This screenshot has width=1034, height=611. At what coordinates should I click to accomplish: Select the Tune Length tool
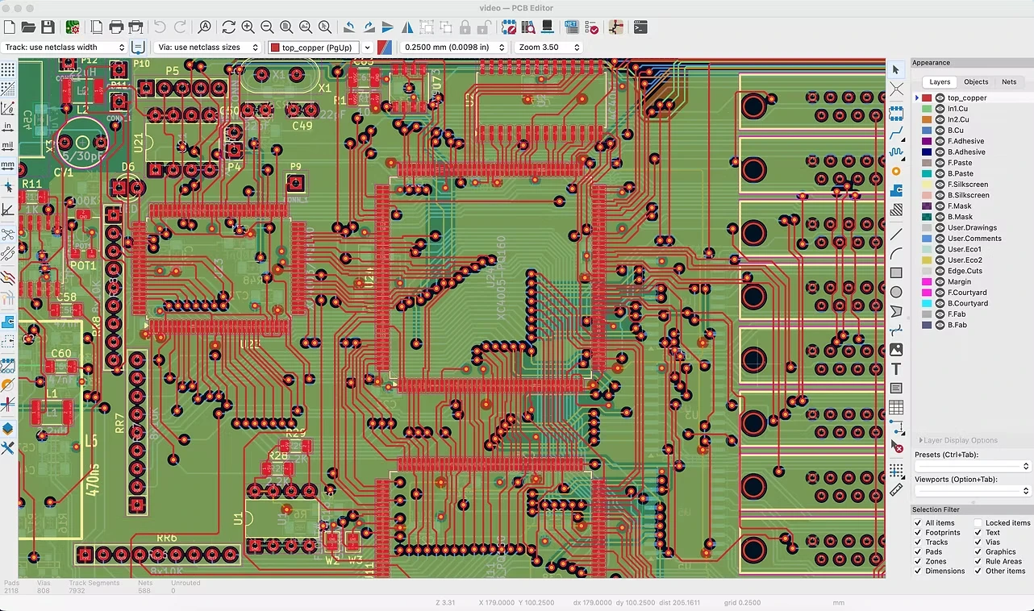pos(896,152)
